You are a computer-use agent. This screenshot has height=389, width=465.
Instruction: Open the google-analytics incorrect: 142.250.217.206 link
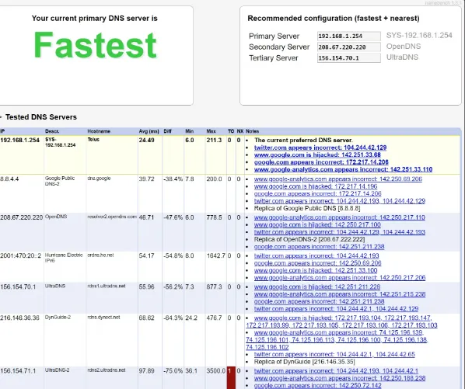tap(340, 278)
